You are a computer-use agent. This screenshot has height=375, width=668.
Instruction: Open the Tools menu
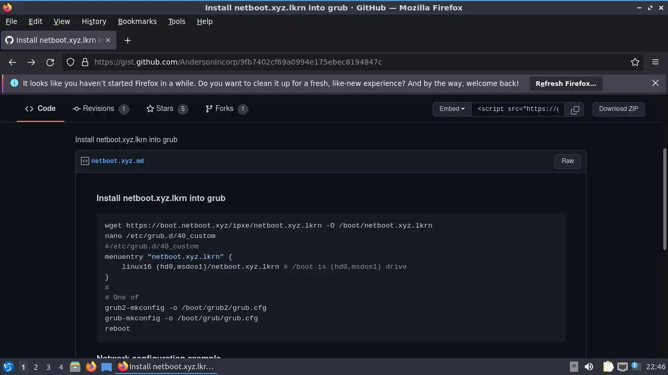tap(176, 21)
